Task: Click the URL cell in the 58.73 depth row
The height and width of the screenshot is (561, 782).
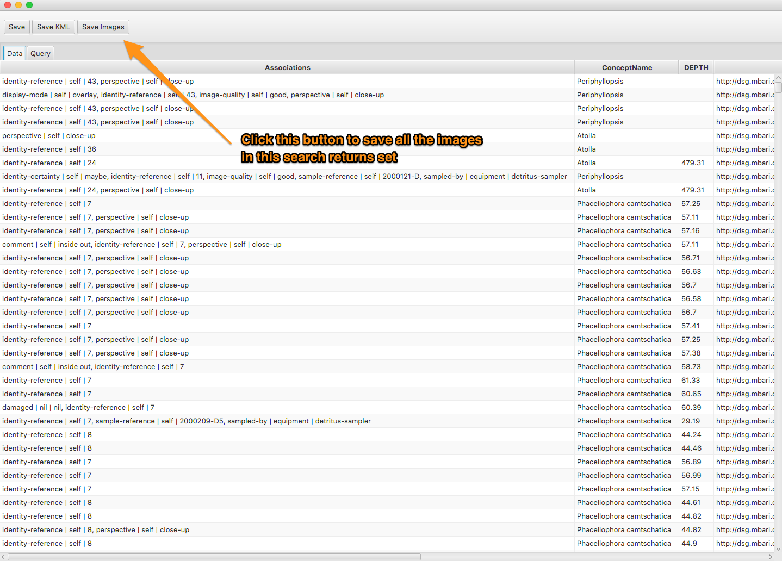Action: point(744,366)
